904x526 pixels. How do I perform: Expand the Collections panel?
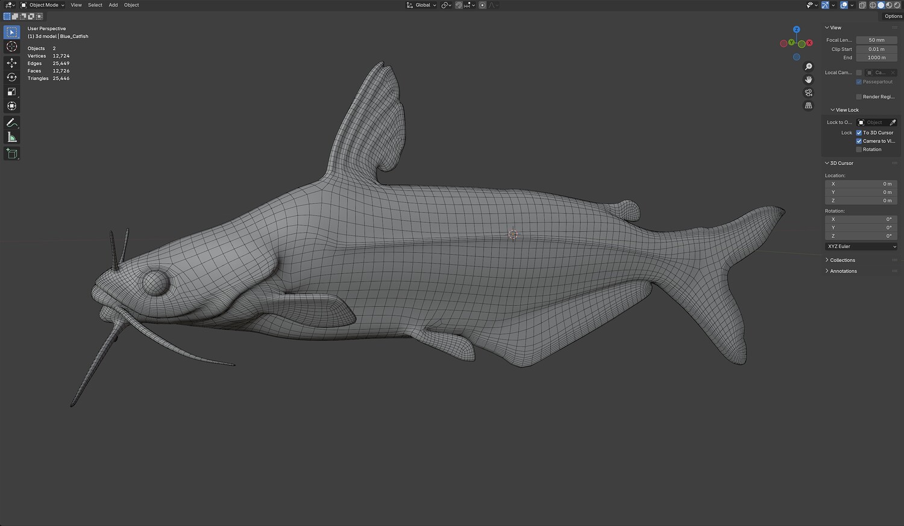point(842,260)
